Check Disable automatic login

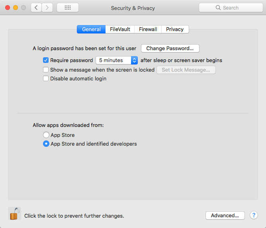(x=46, y=78)
